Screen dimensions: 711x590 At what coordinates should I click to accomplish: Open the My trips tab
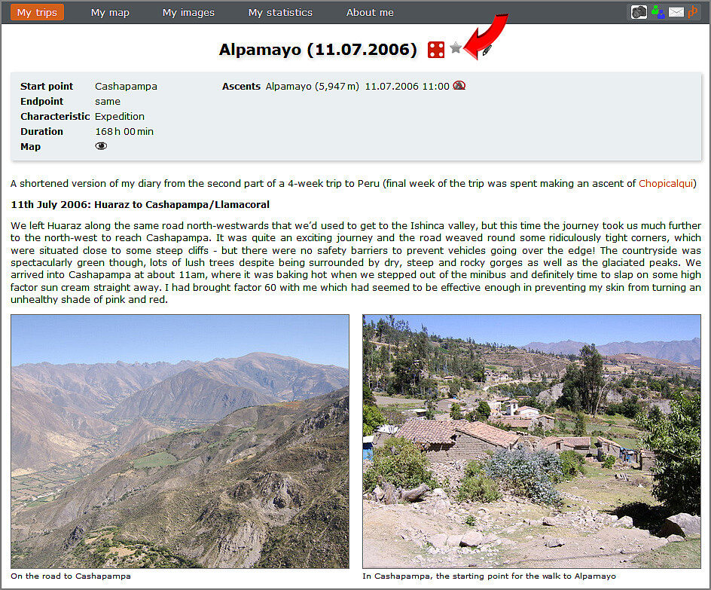pos(37,12)
